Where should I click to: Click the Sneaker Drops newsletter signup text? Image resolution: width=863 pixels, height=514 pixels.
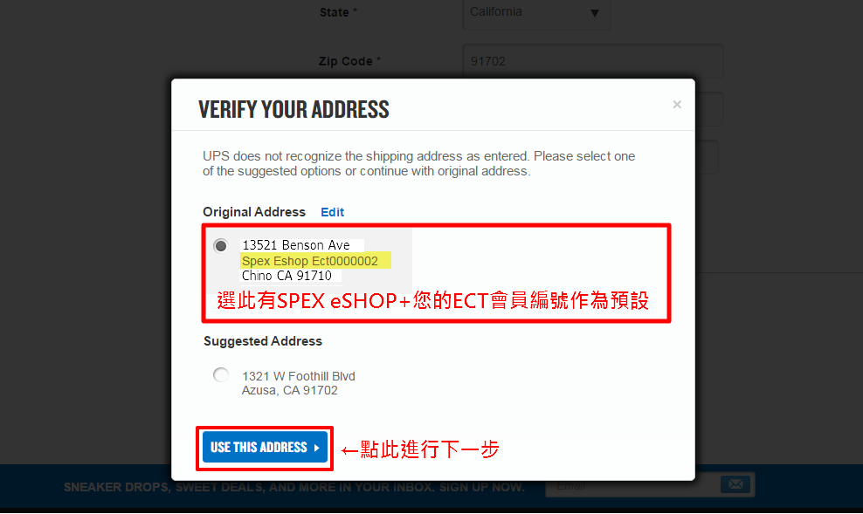coord(293,487)
